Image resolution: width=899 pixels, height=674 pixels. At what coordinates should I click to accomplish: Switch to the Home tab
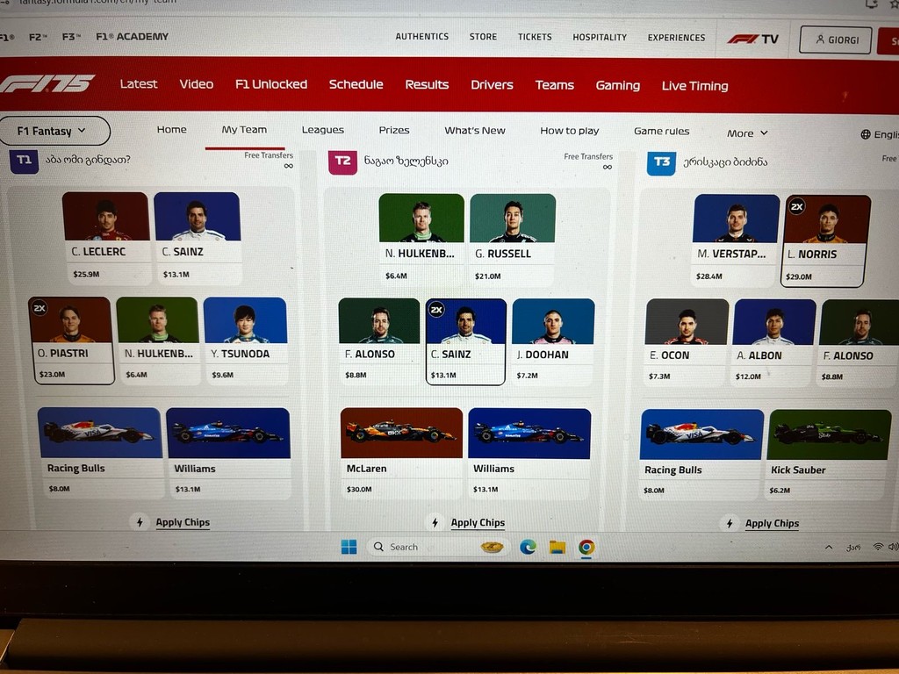[x=171, y=130]
